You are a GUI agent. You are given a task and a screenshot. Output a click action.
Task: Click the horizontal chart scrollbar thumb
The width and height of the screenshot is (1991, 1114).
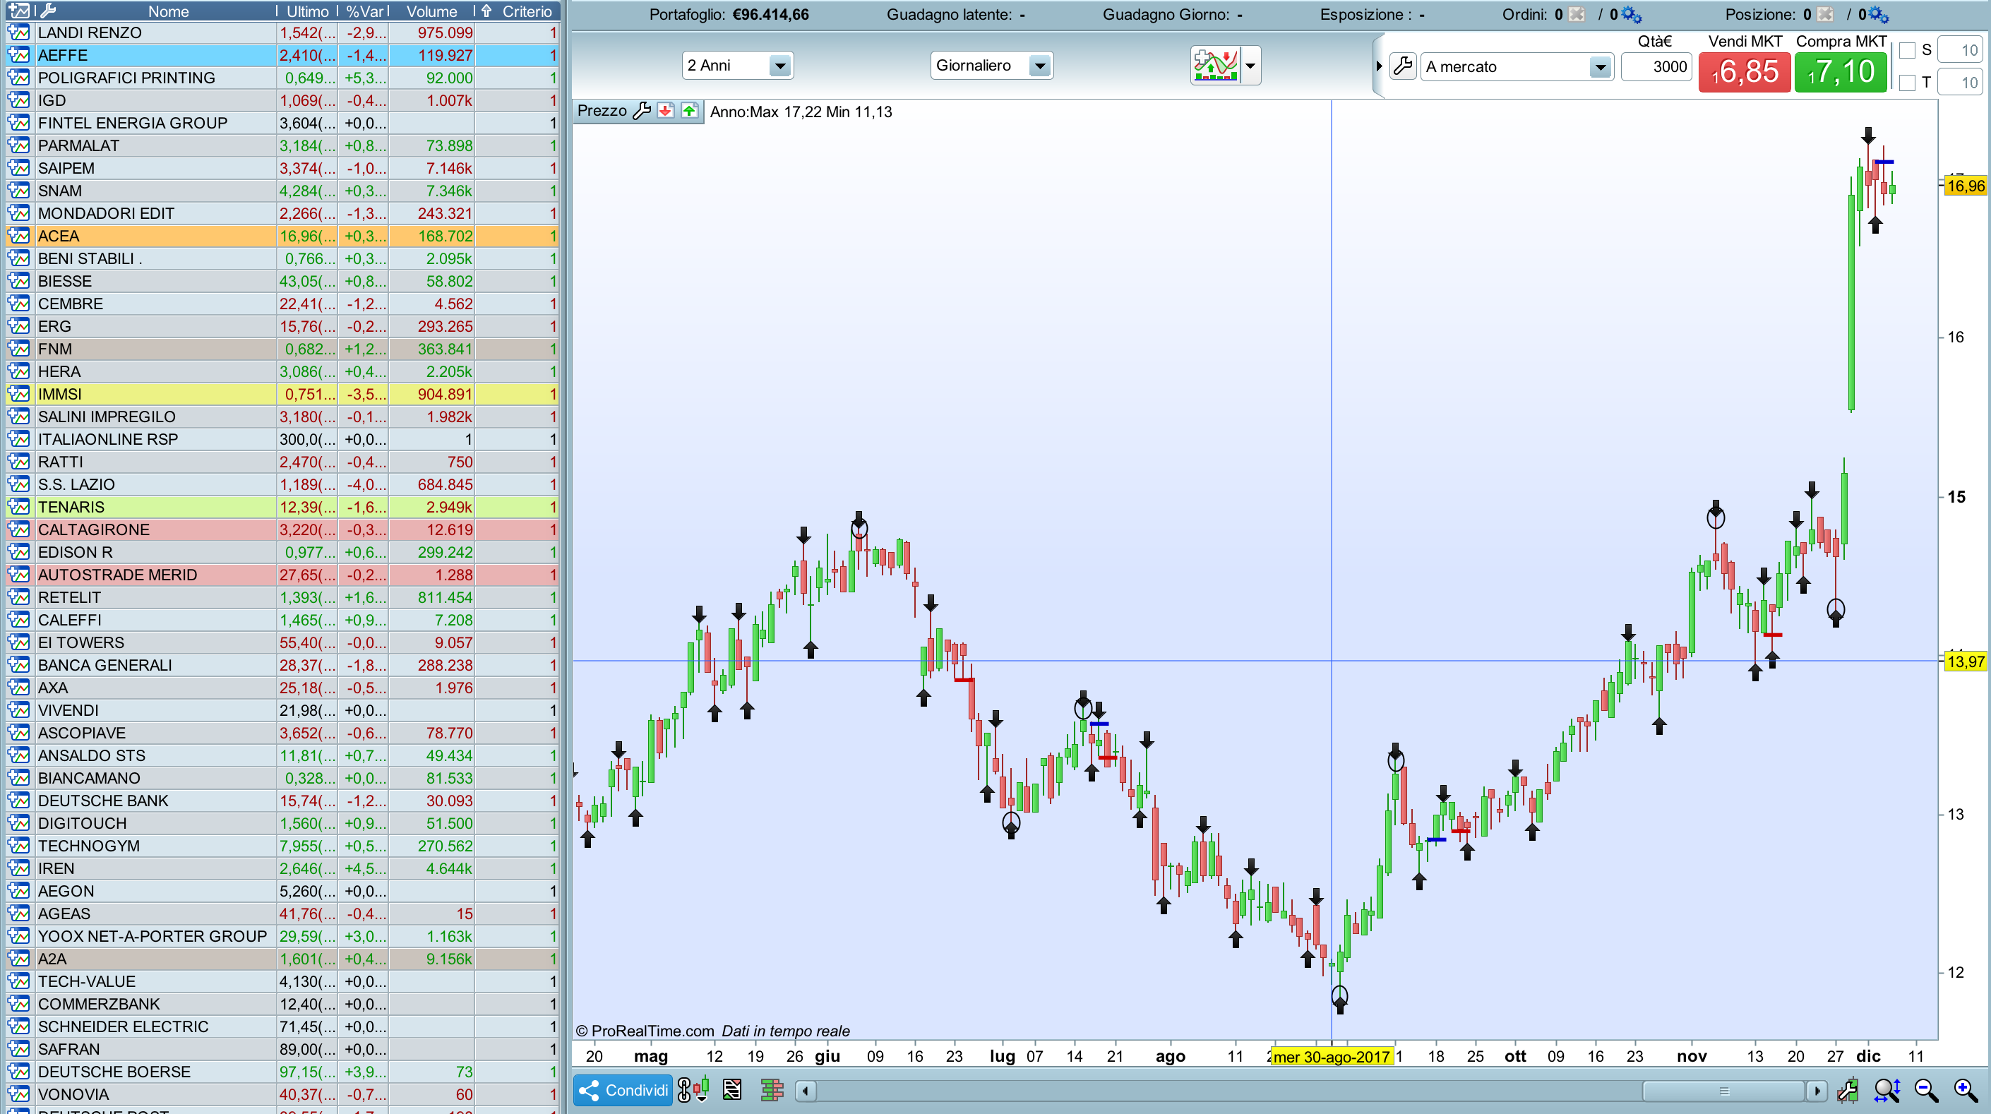point(1723,1091)
